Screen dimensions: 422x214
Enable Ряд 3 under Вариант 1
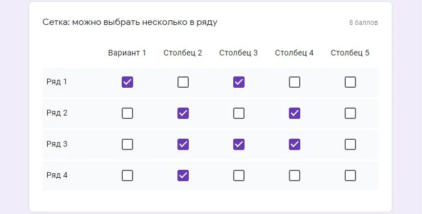point(127,144)
